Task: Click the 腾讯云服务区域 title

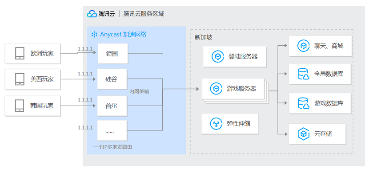Action: 144,14
